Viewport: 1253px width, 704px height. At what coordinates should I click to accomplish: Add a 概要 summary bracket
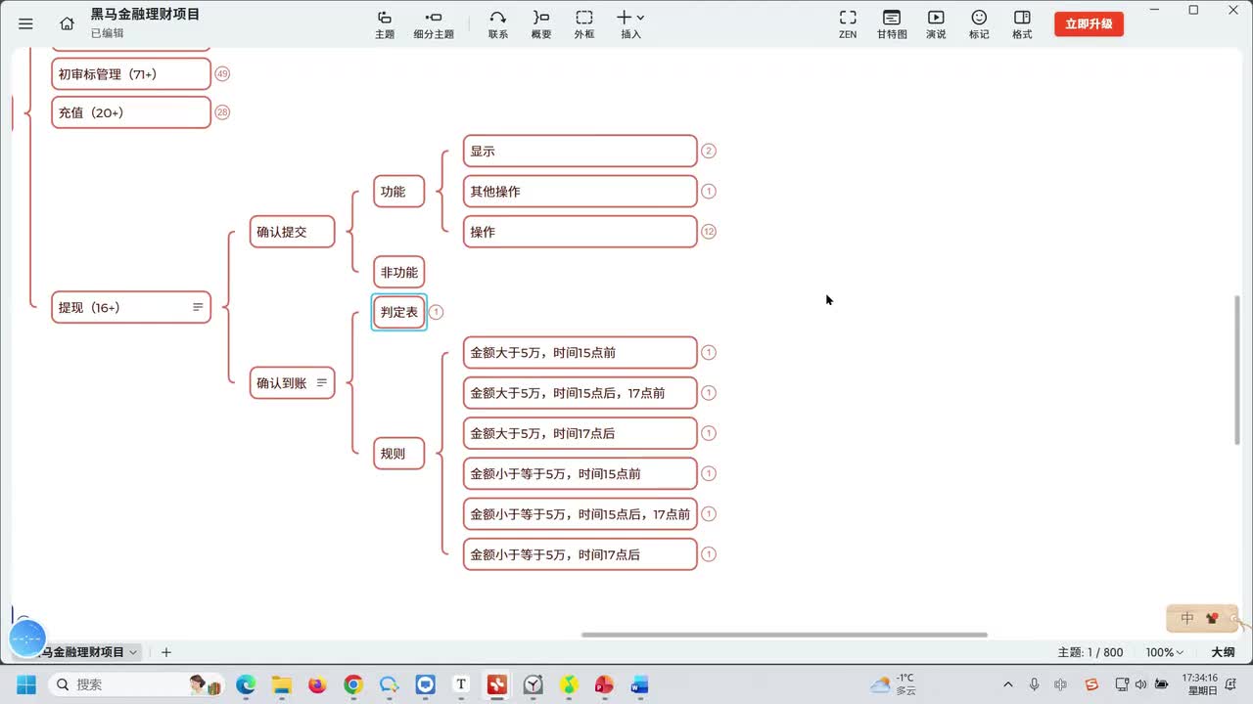(541, 24)
